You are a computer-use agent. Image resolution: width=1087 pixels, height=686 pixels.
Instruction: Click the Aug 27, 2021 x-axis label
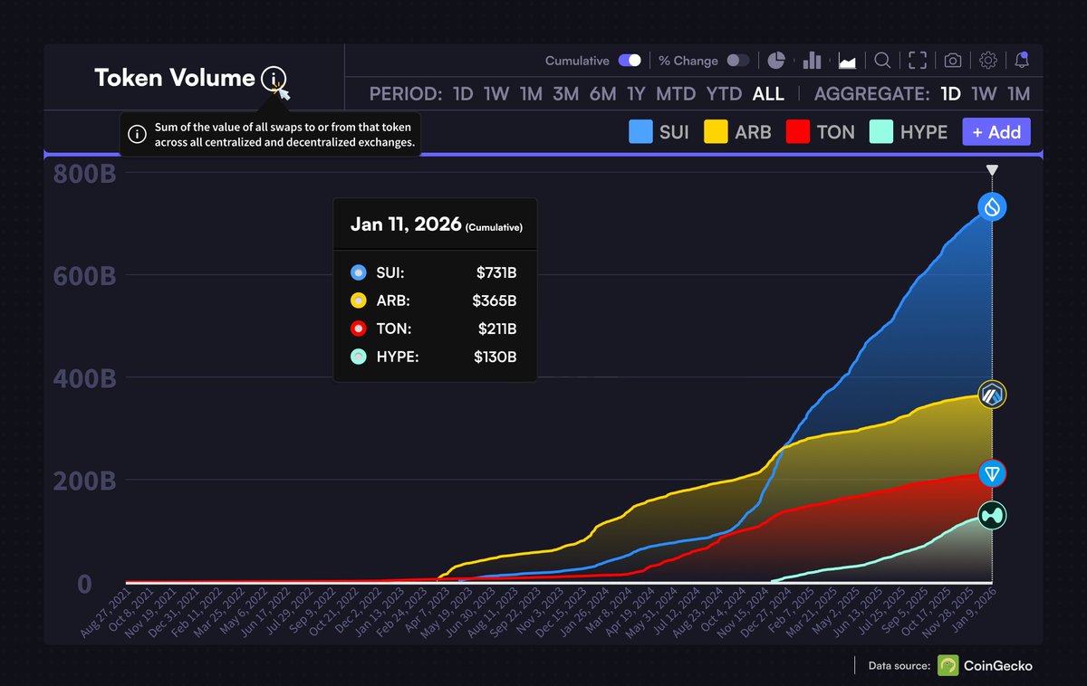(x=104, y=614)
